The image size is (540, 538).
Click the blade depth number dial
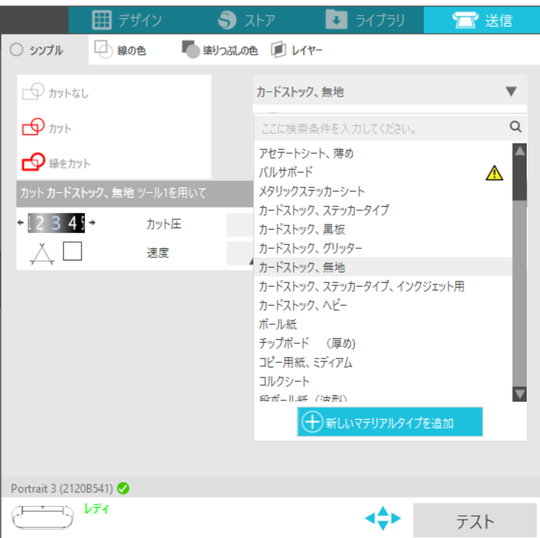pyautogui.click(x=56, y=223)
